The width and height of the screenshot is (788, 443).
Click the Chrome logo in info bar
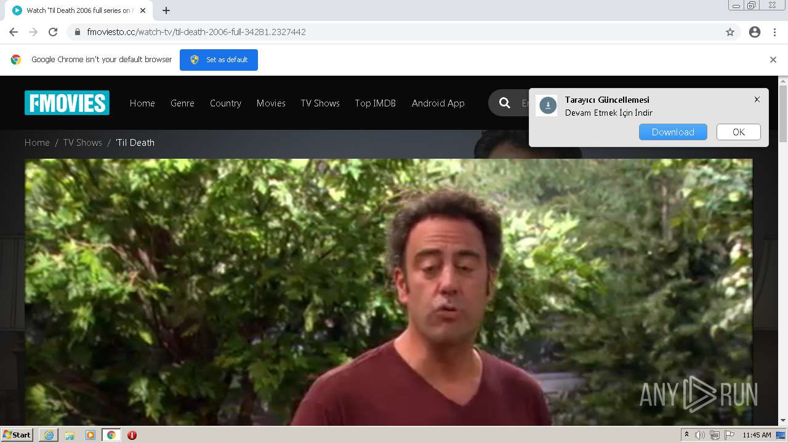pyautogui.click(x=16, y=60)
